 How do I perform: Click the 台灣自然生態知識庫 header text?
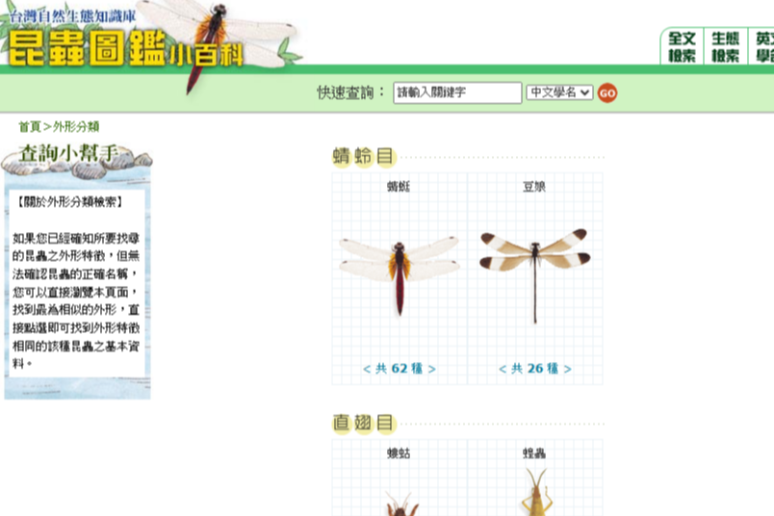72,16
